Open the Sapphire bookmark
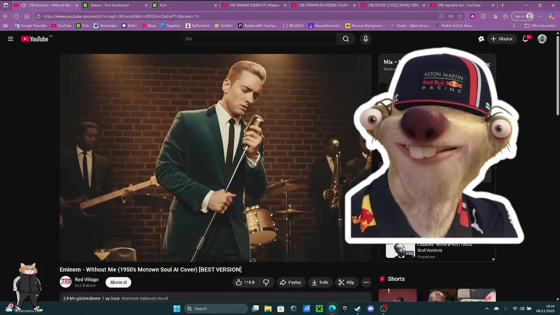The width and height of the screenshot is (560, 315). [170, 26]
